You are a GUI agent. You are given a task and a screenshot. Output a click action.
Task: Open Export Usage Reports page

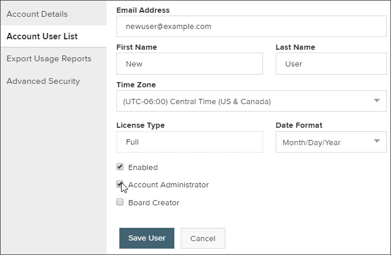[49, 59]
